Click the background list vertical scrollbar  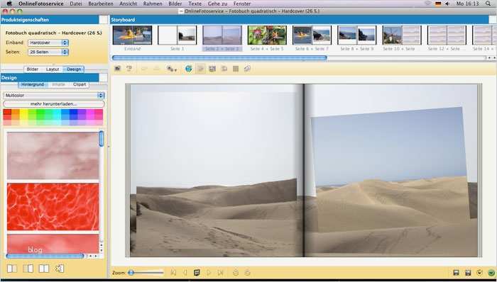coord(102,138)
